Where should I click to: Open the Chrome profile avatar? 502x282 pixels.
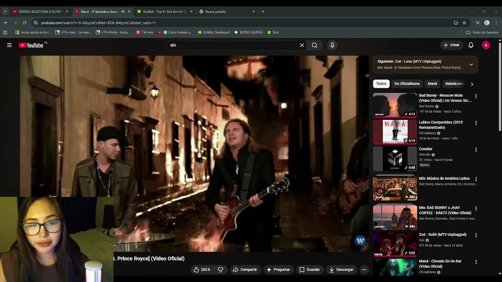[487, 23]
